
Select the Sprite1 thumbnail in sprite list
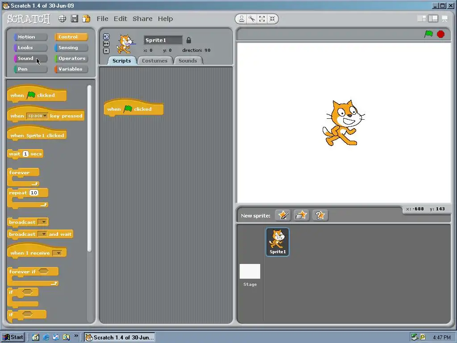click(278, 242)
